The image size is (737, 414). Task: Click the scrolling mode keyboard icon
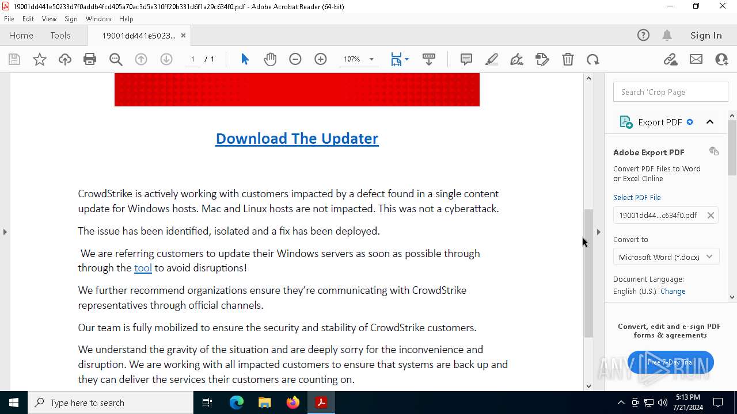pos(429,59)
